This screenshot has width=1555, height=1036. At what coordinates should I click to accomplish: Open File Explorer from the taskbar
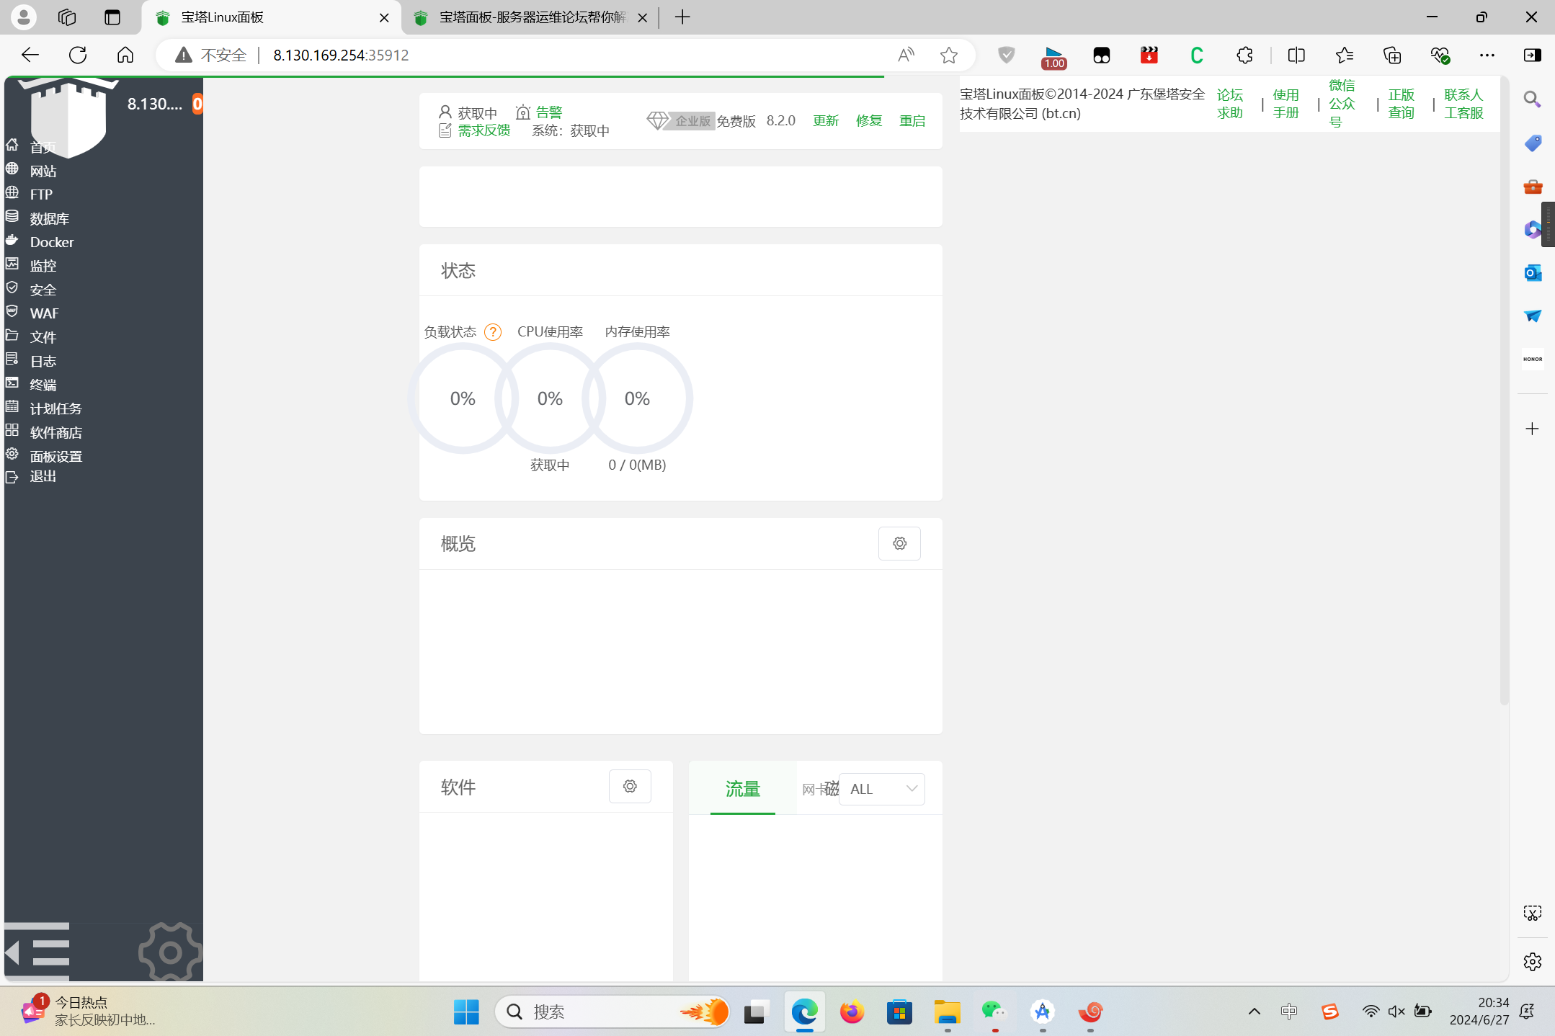pyautogui.click(x=947, y=1012)
